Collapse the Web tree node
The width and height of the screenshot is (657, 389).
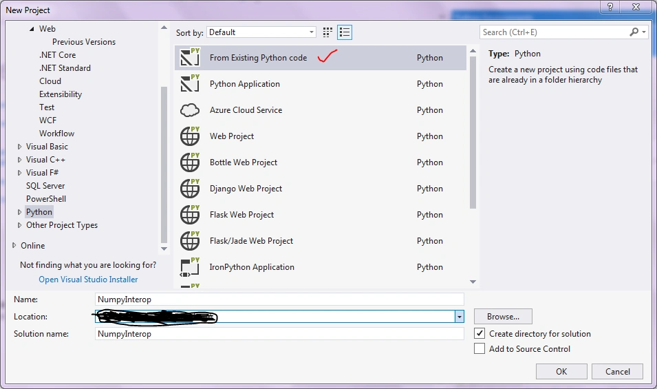pyautogui.click(x=32, y=29)
